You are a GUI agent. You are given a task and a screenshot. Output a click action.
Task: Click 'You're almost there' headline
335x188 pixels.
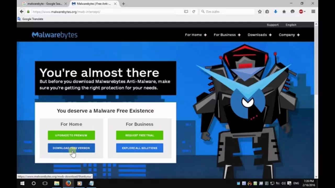99,73
